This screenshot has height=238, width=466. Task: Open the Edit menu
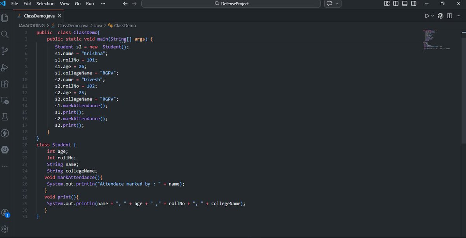(27, 3)
